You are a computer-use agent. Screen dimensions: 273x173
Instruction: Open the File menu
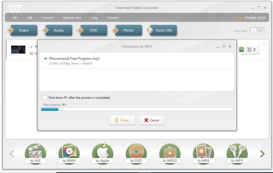[15, 18]
